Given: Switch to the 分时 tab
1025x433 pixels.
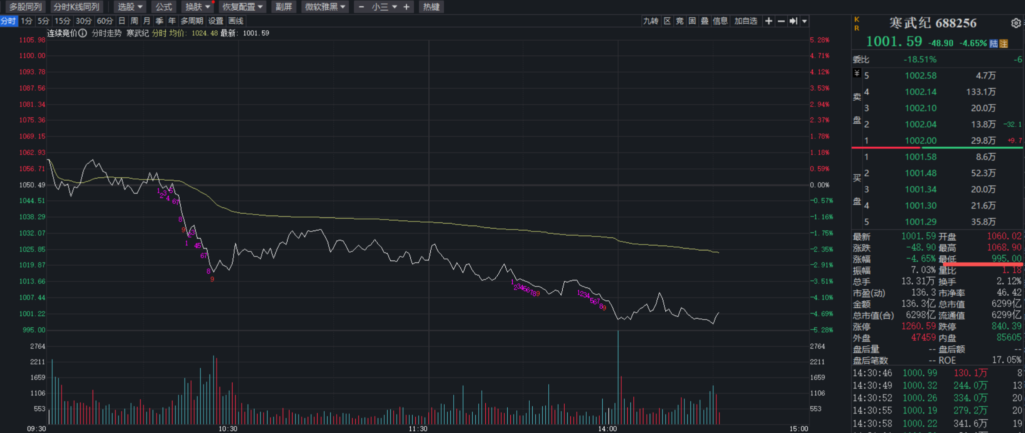Looking at the screenshot, I should 9,21.
